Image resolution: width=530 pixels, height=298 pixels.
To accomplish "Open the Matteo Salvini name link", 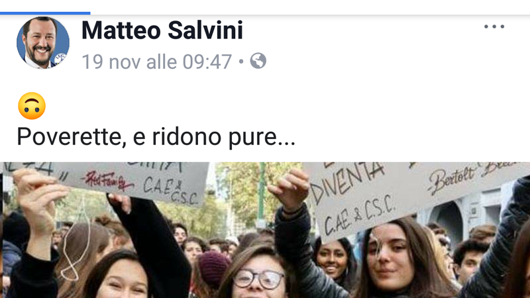I will 162,30.
